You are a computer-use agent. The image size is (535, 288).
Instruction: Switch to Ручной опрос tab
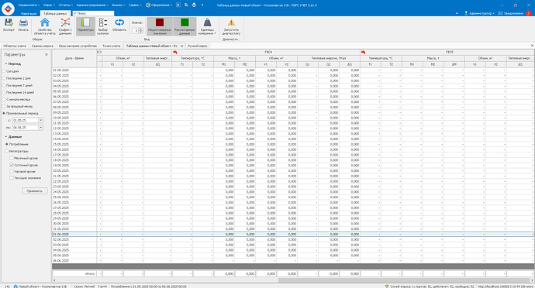pyautogui.click(x=198, y=46)
